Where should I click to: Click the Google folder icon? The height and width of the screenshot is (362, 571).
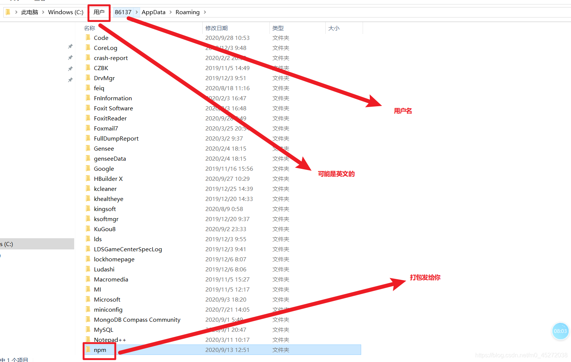(88, 168)
